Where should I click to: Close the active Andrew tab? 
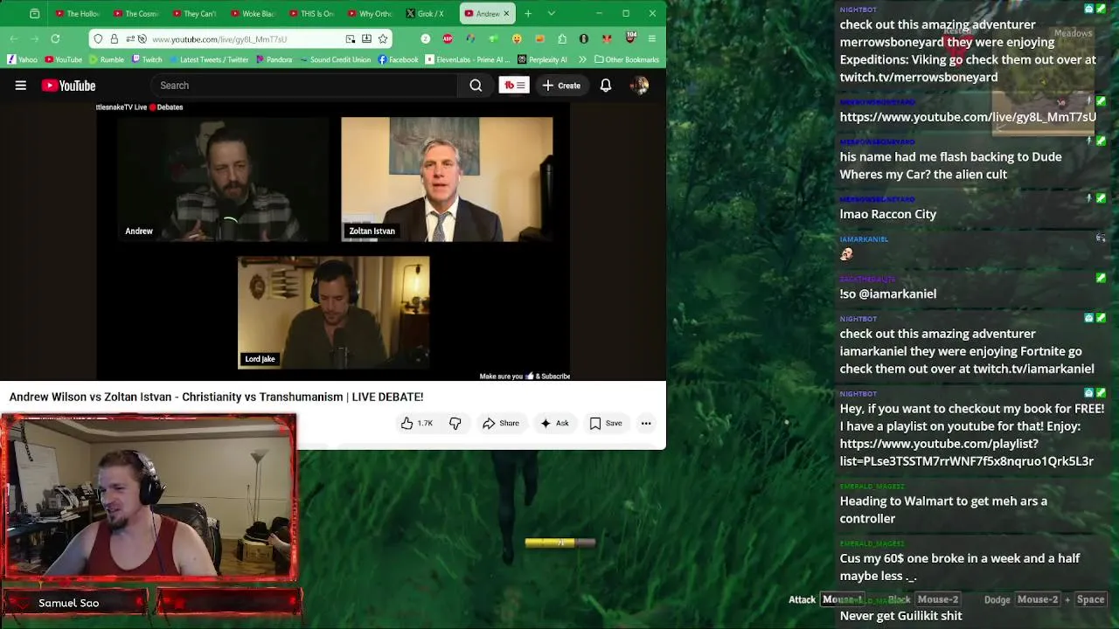[x=505, y=13]
